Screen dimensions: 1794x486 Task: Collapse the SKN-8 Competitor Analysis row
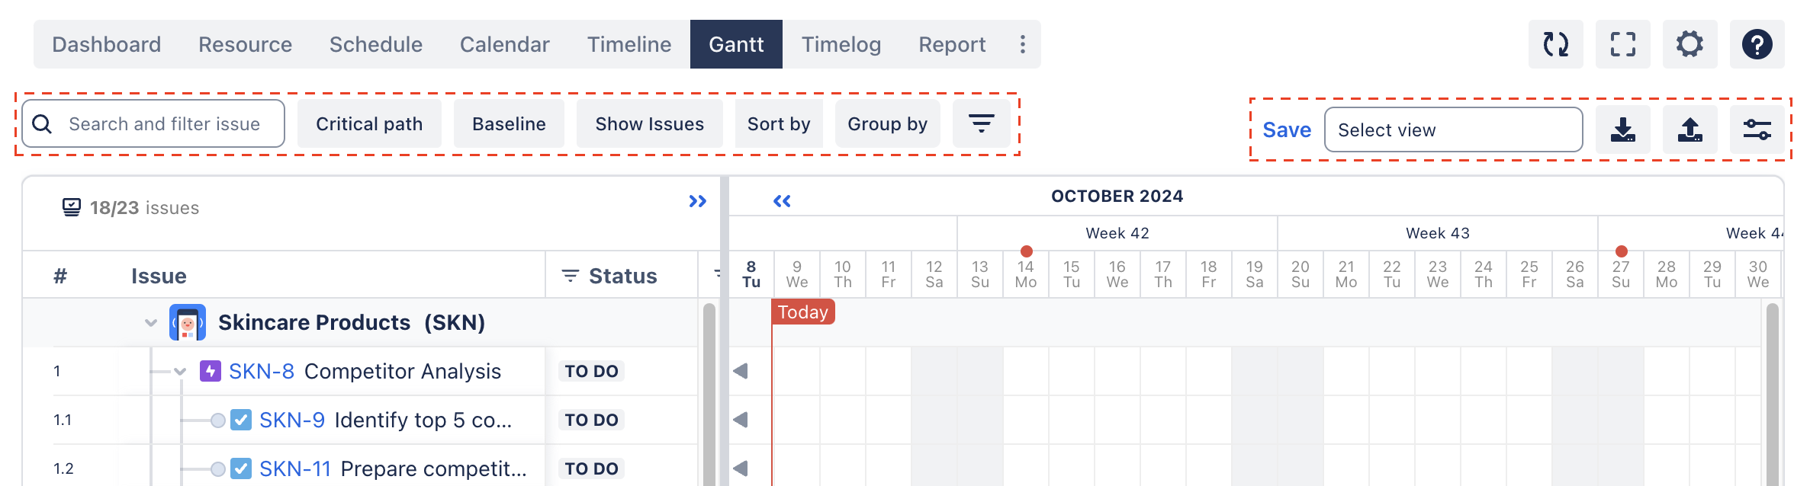tap(180, 372)
